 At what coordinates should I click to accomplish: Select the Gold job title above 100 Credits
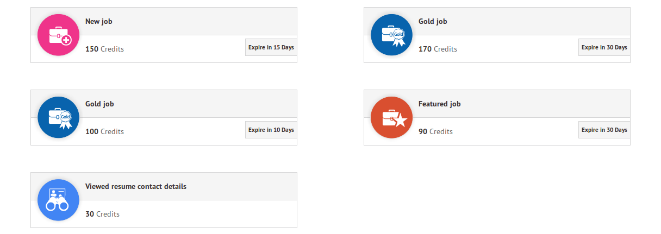(99, 104)
